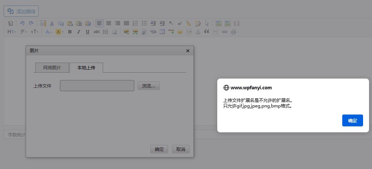
Task: Click the smiley emoticon icon
Action: pos(180,32)
